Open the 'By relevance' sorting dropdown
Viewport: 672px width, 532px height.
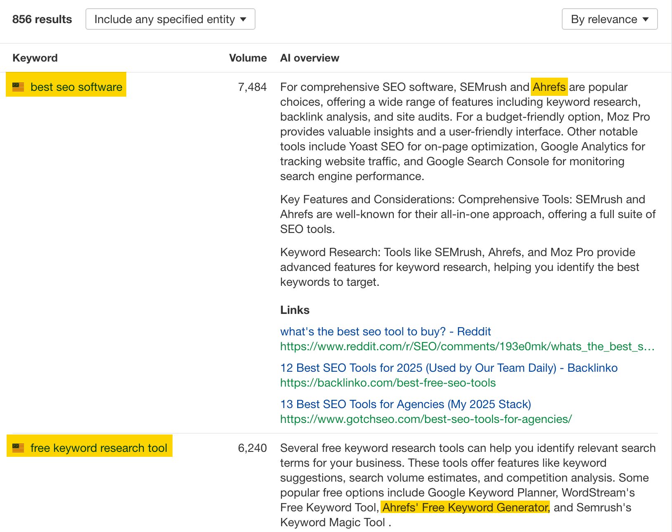click(x=609, y=19)
